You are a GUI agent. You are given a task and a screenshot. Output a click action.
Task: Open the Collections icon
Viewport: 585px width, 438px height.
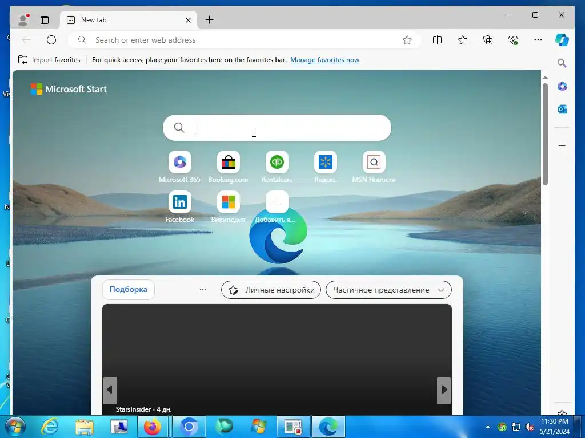coord(488,40)
